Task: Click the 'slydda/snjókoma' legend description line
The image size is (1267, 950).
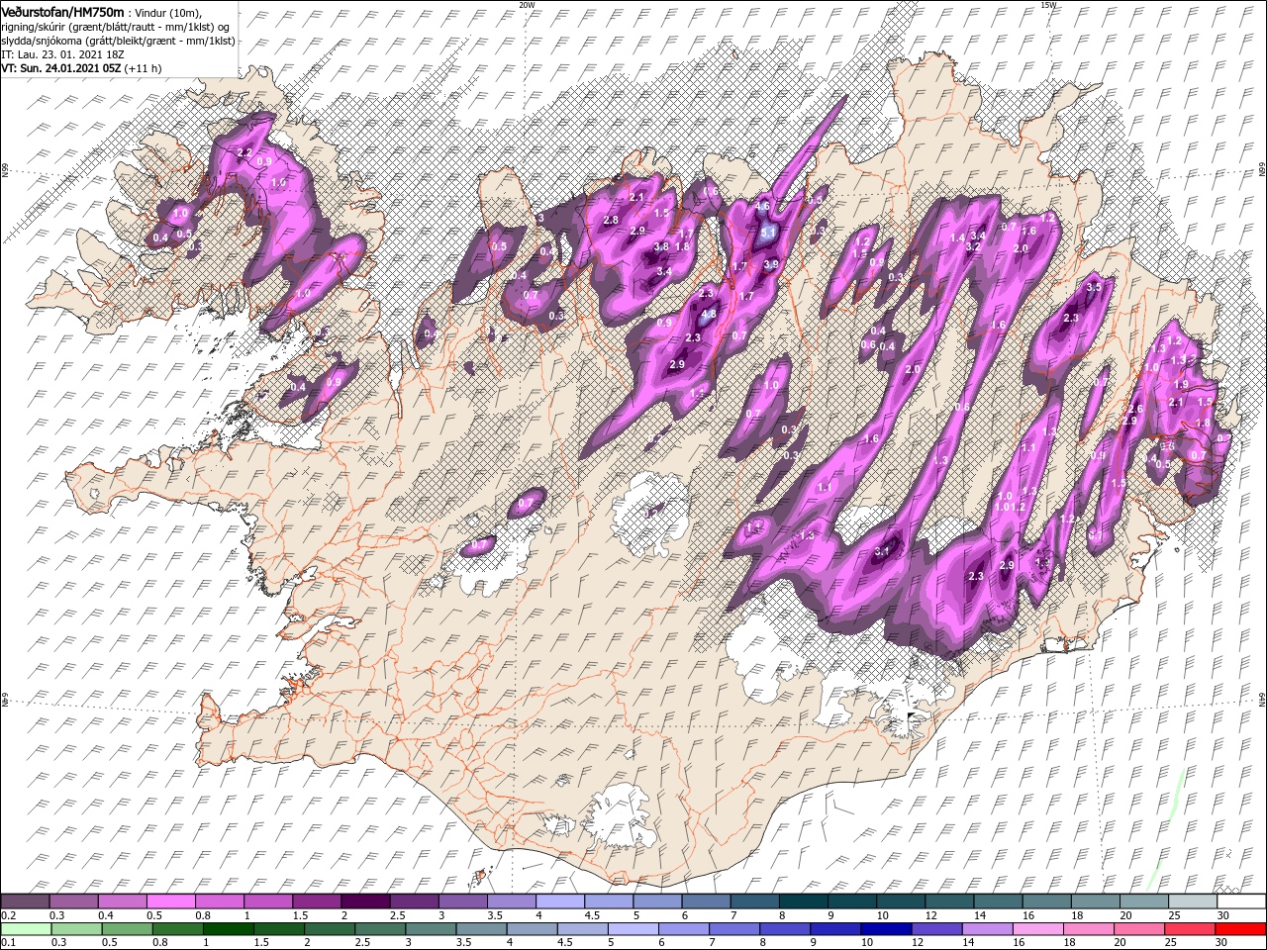Action: pos(118,41)
